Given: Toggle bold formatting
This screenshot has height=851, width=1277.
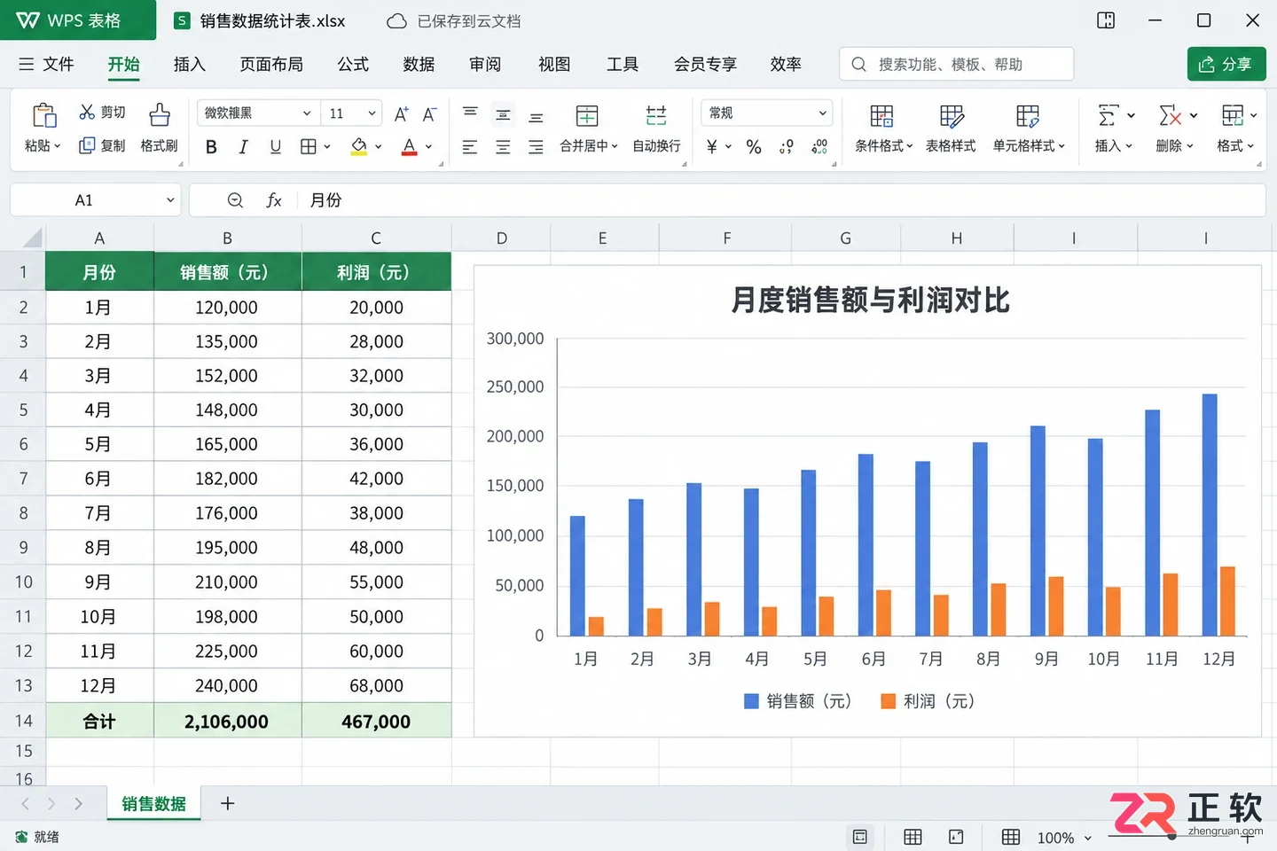Looking at the screenshot, I should pyautogui.click(x=211, y=147).
